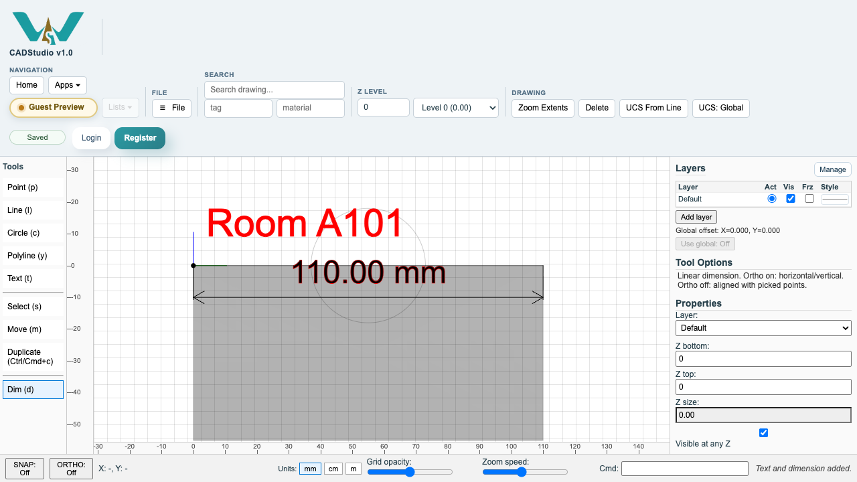Click the Register button

[140, 138]
